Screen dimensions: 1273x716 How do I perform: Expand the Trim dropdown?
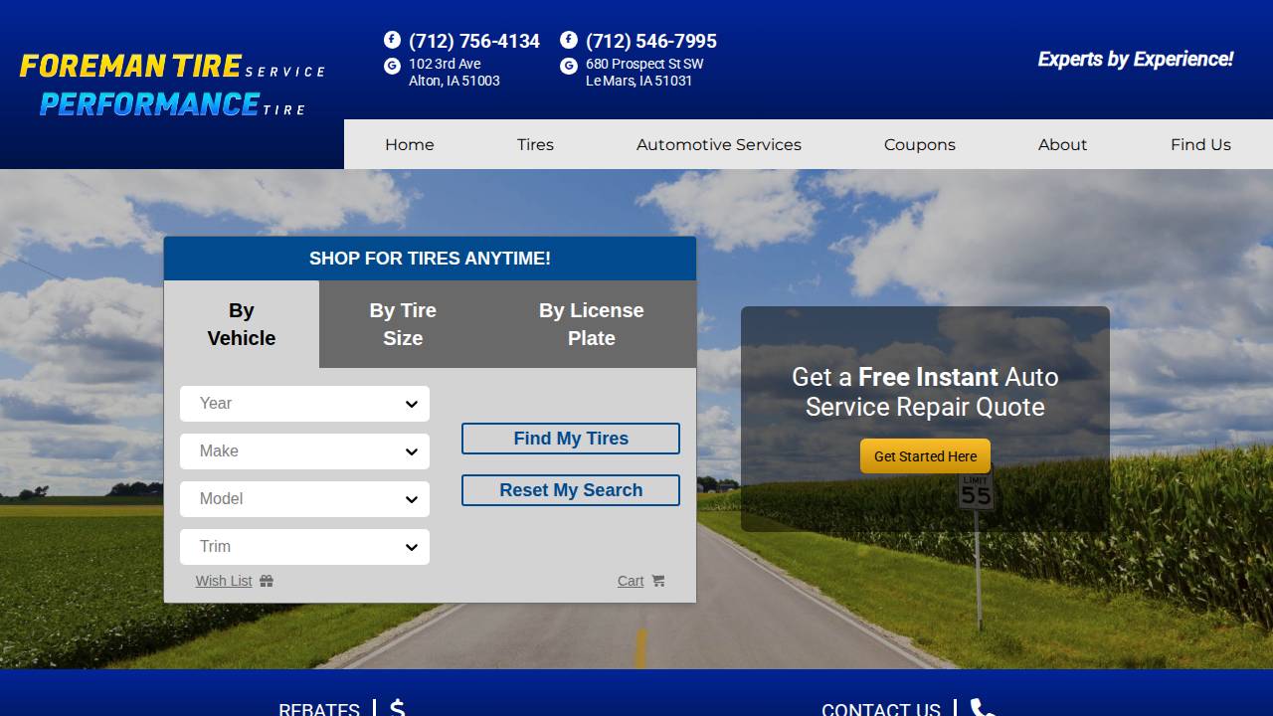[x=304, y=547]
